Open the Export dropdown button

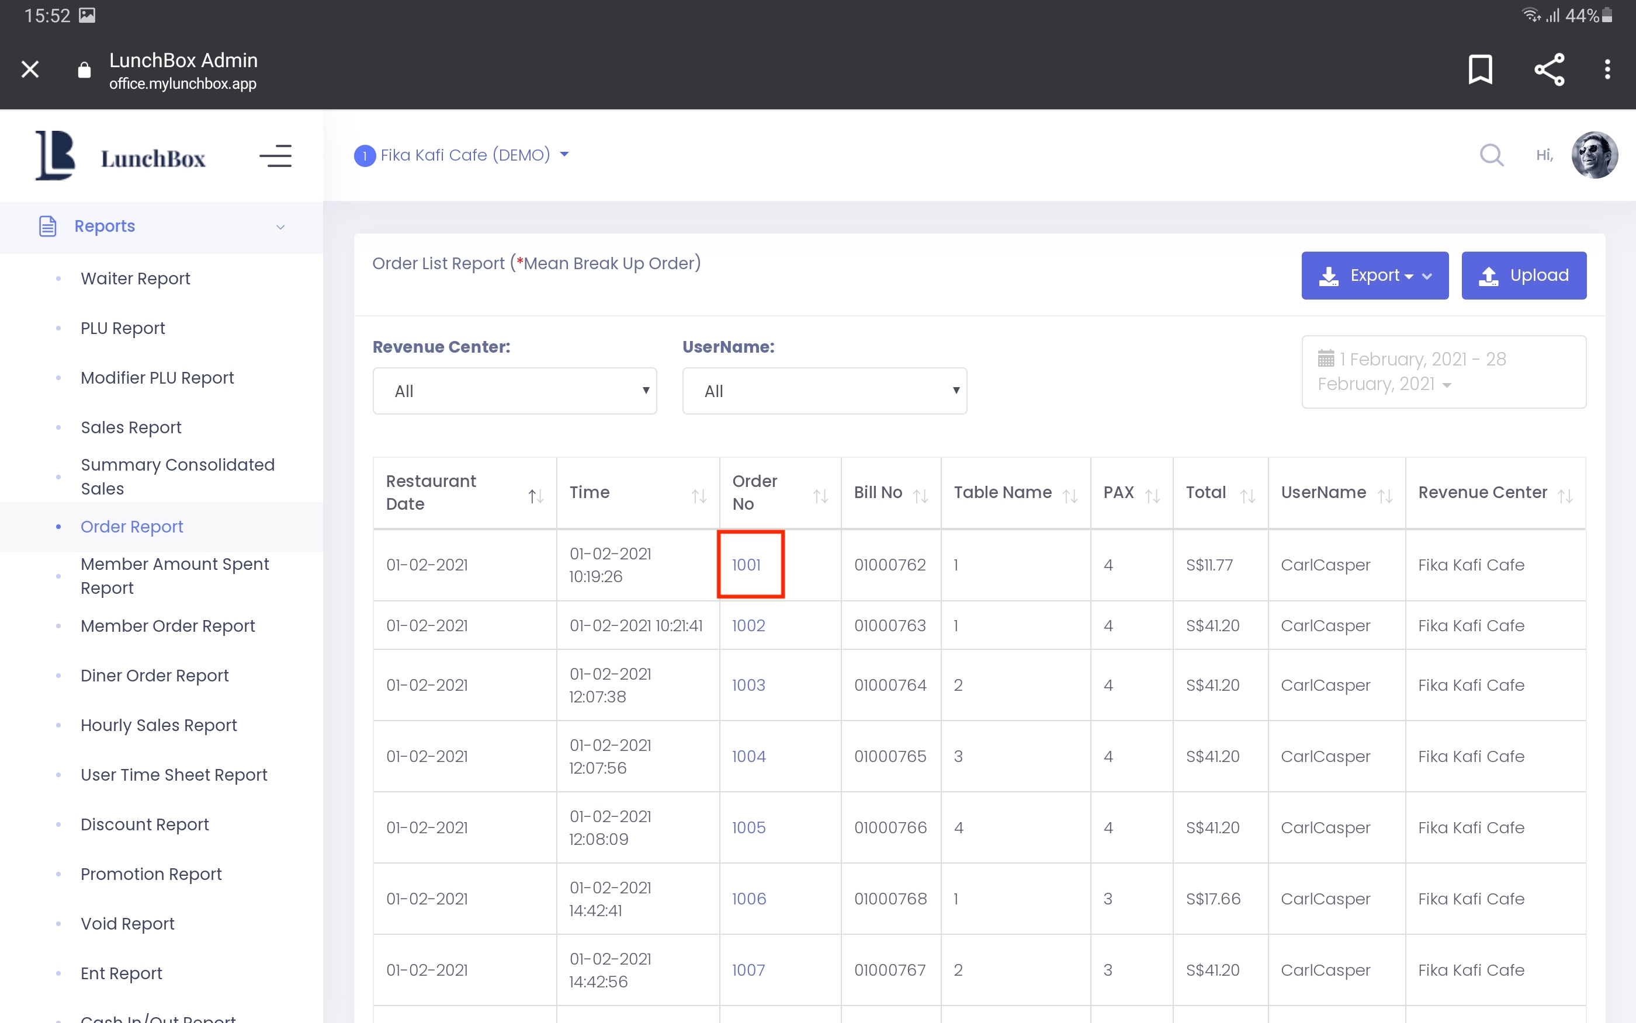click(1374, 276)
